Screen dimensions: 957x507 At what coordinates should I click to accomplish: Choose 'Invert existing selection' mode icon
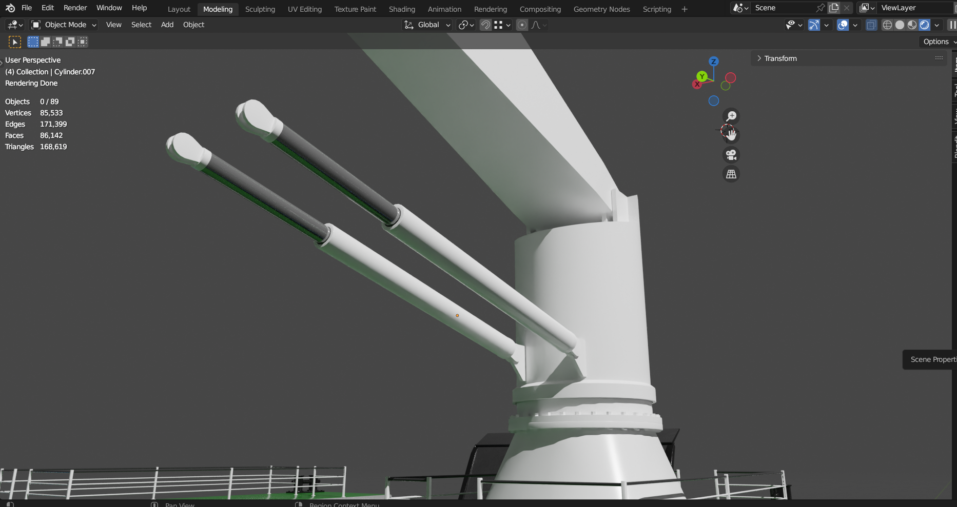coord(70,42)
